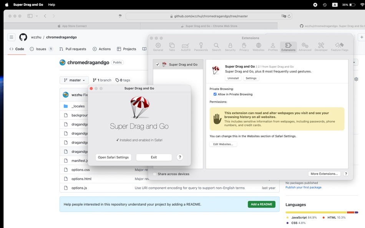Open the Search settings pane
365x228 pixels.
tap(216, 47)
